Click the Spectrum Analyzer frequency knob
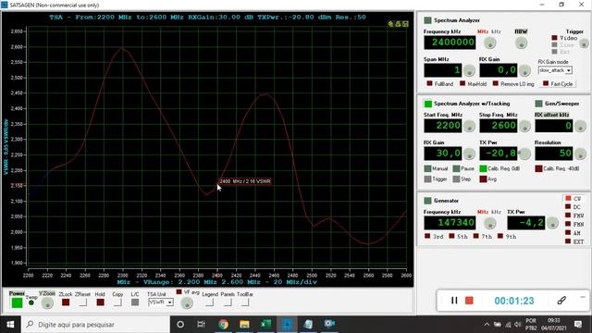This screenshot has width=592, height=333. [x=490, y=43]
